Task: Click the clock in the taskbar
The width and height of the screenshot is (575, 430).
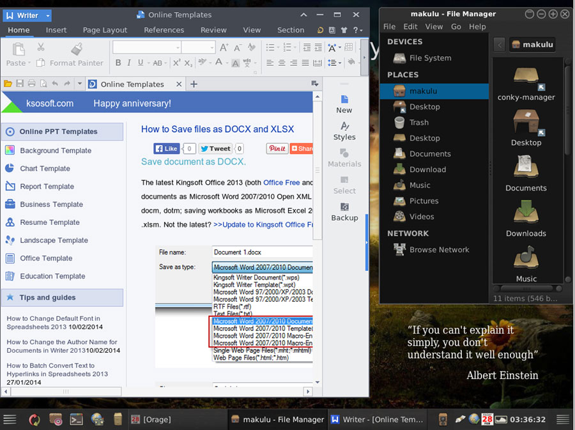Action: click(x=527, y=420)
